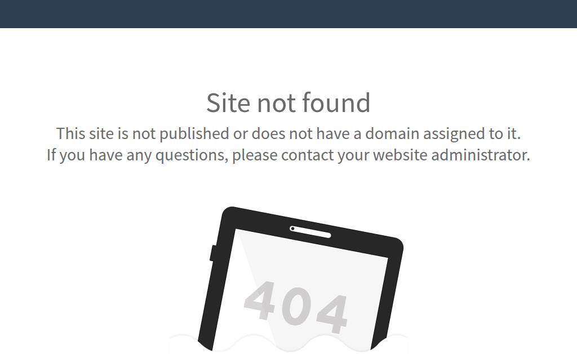Click the tablet illustration's front camera dot
577x354 pixels.
292,228
